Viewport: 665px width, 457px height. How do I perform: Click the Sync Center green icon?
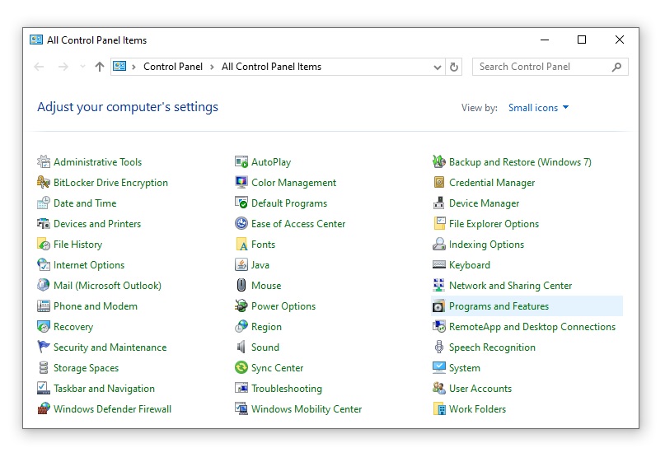tap(241, 367)
